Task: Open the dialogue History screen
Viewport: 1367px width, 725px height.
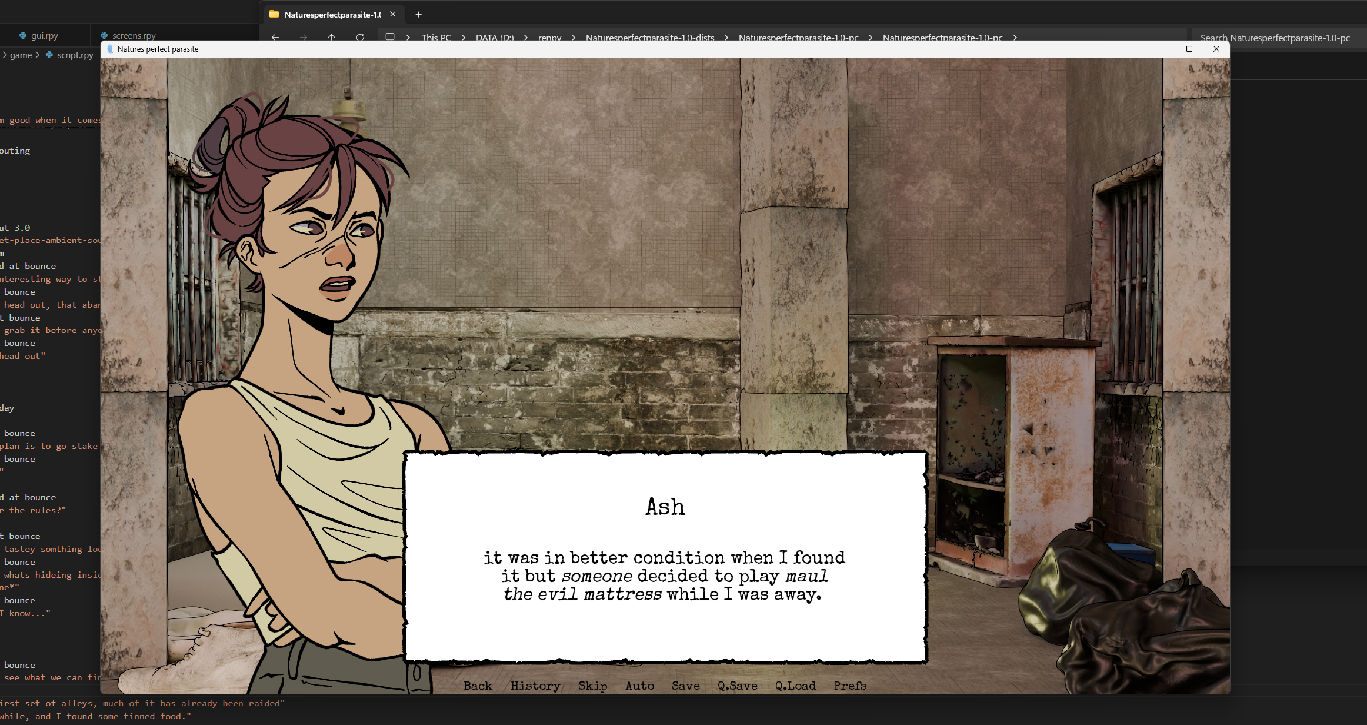Action: click(535, 686)
